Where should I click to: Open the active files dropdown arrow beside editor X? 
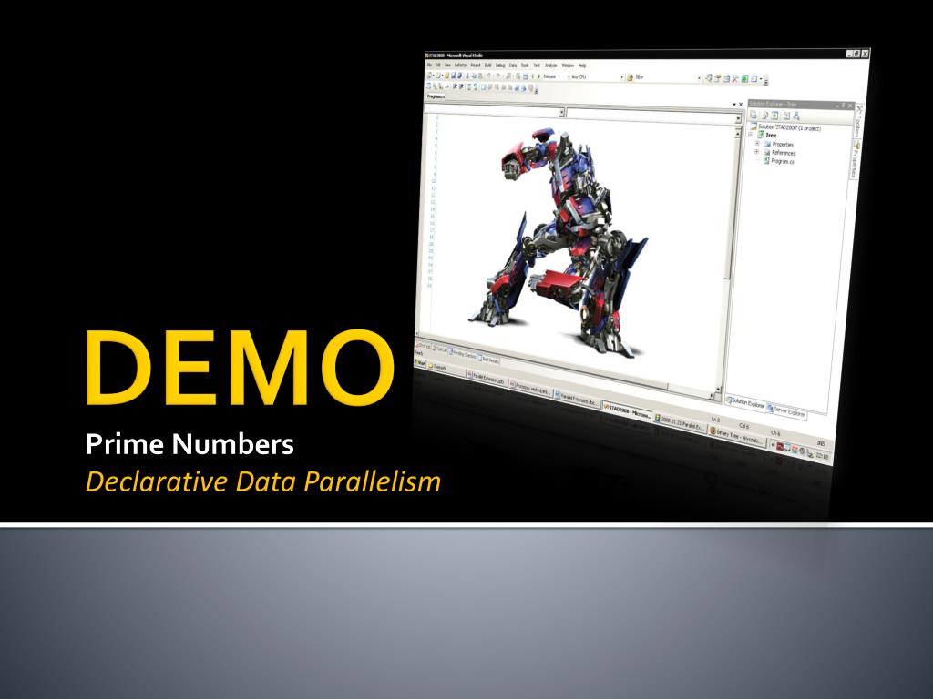[x=734, y=105]
